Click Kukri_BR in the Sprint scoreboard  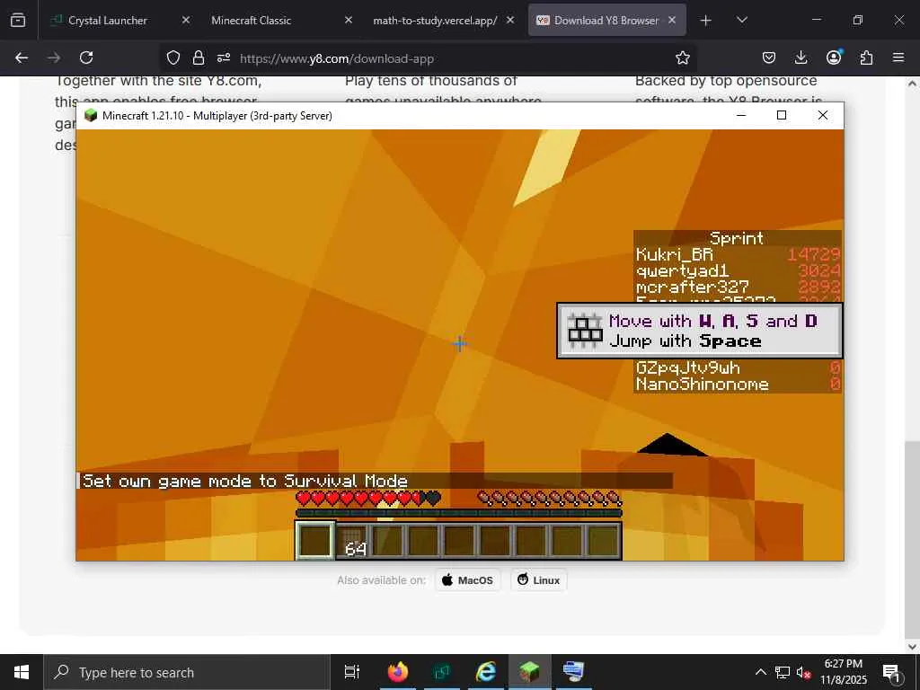pyautogui.click(x=674, y=254)
